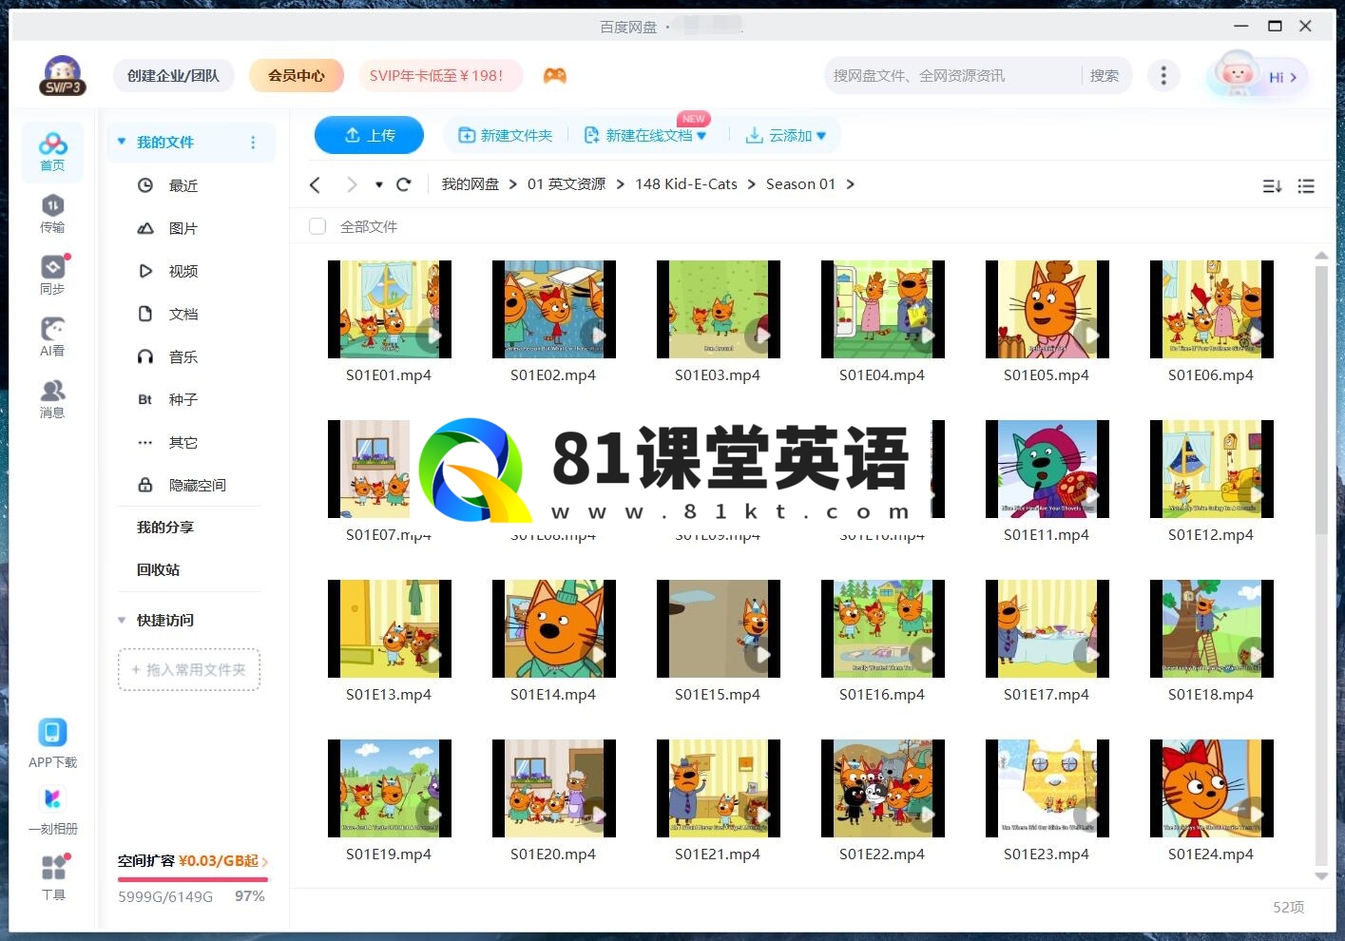This screenshot has width=1345, height=941.
Task: Go to 148 Kid-E-Cats breadcrumb
Action: point(686,184)
